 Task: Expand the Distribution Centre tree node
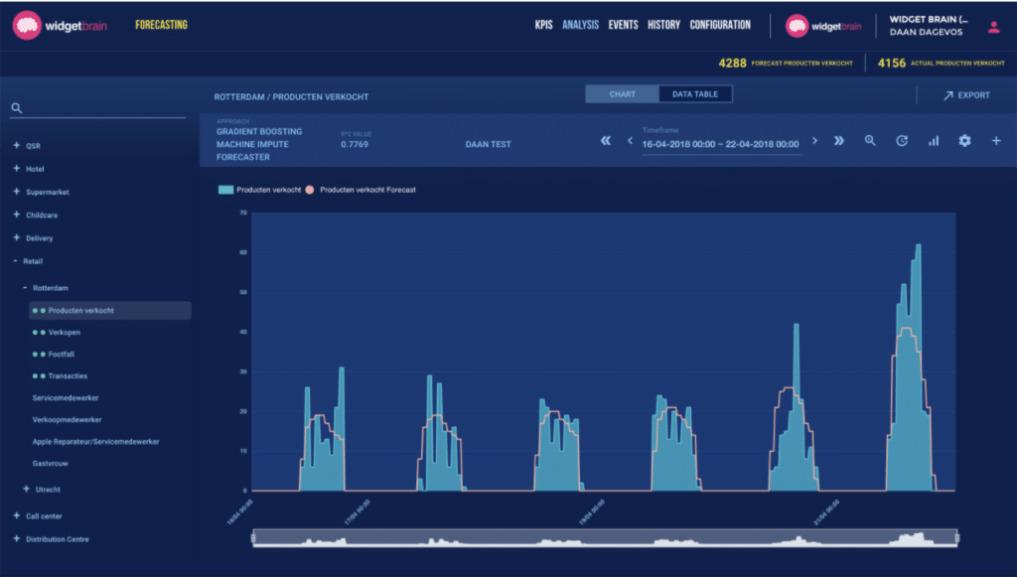16,538
